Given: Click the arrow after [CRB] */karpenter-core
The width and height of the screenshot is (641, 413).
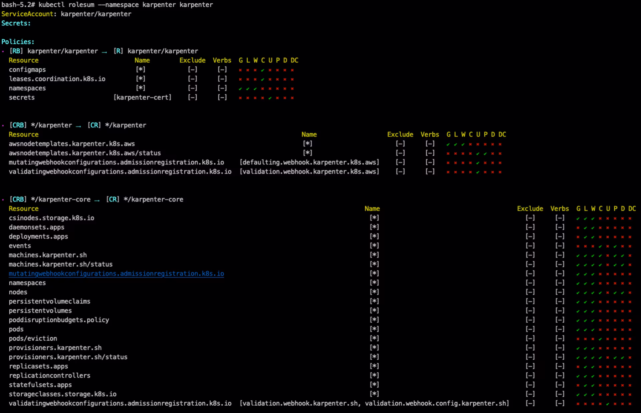Looking at the screenshot, I should click(x=97, y=200).
